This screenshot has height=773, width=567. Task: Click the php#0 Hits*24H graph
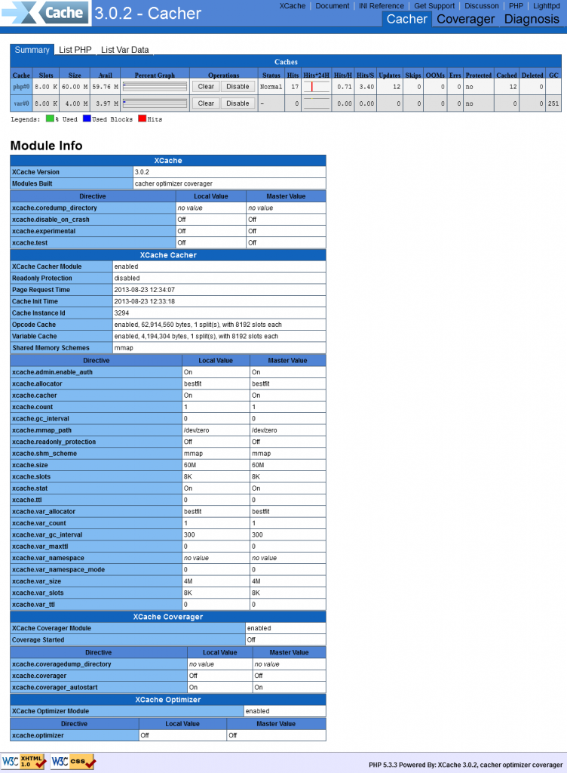click(x=316, y=87)
